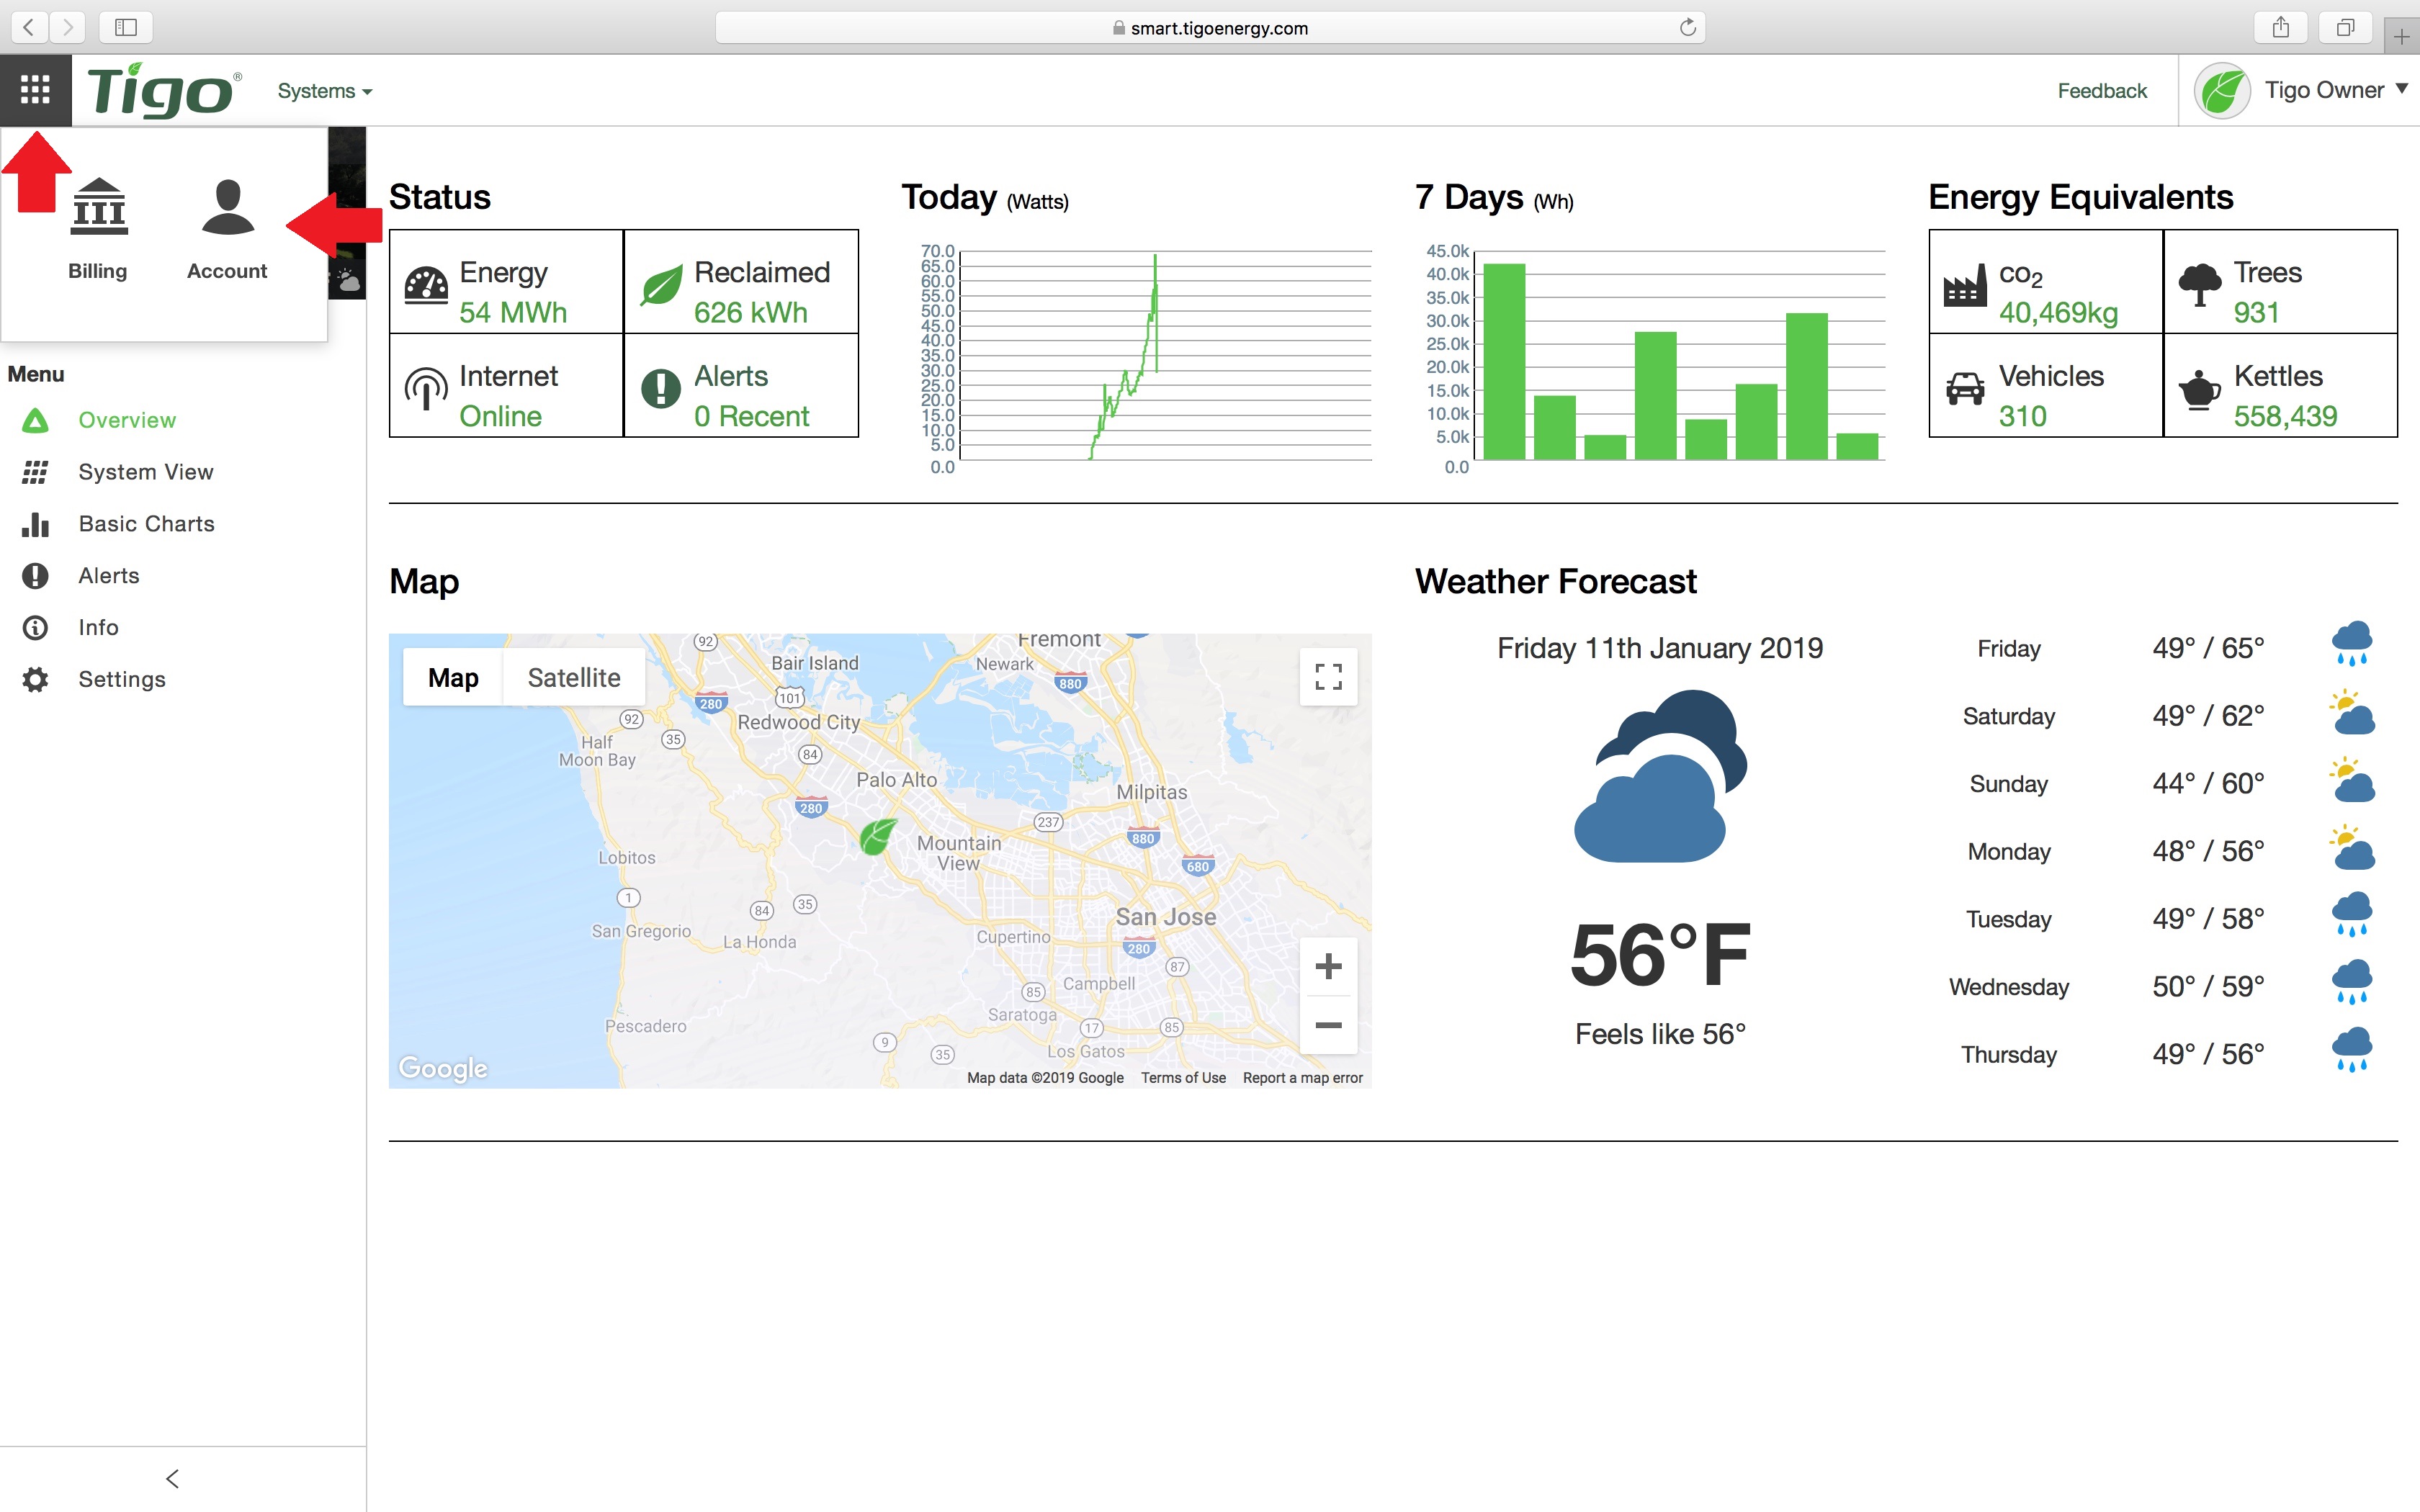Click the Overview triangle icon
Screen dimensions: 2420x1512
(35, 420)
